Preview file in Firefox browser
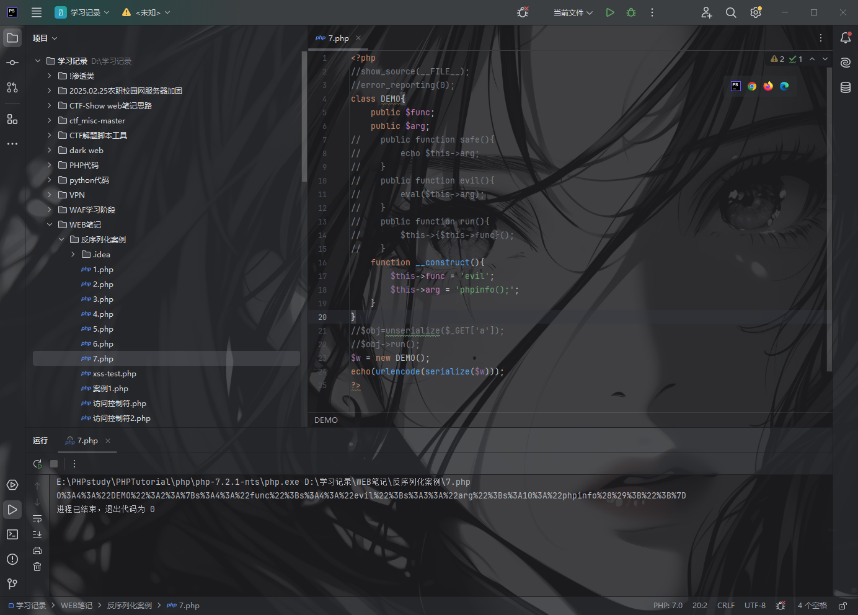The image size is (858, 615). tap(768, 86)
